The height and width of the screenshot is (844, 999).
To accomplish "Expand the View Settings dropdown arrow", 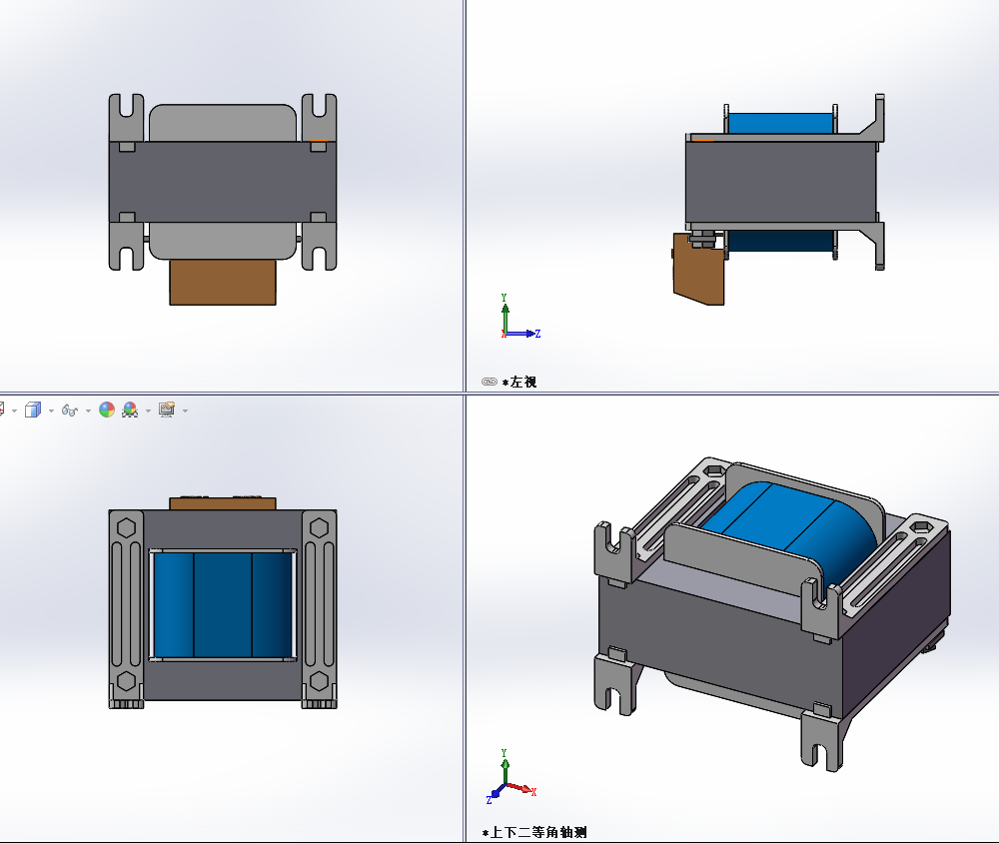I will (x=186, y=411).
